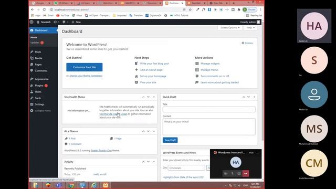
Task: Toggle camera in the meeting overlay
Action: coord(226,174)
